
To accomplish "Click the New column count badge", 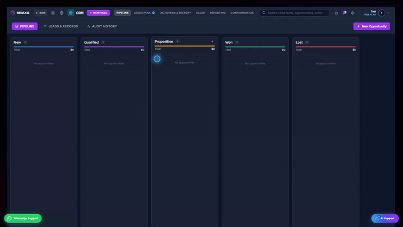I will 25,42.
